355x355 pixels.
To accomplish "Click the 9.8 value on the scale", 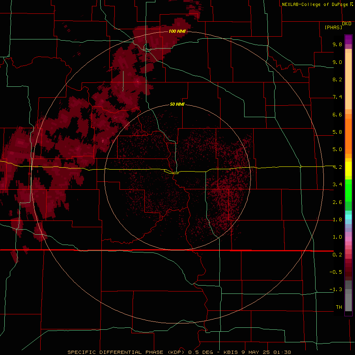I will pyautogui.click(x=337, y=44).
